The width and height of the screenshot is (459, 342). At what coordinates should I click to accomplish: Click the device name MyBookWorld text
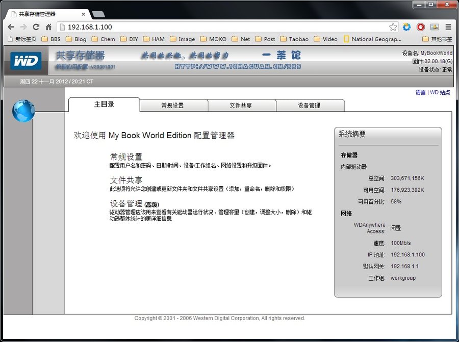(x=436, y=53)
